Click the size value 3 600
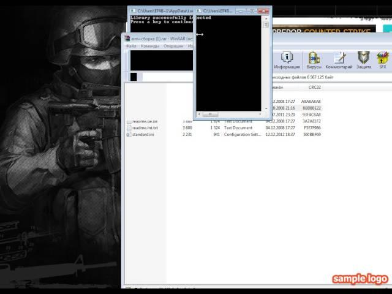 [x=187, y=128]
